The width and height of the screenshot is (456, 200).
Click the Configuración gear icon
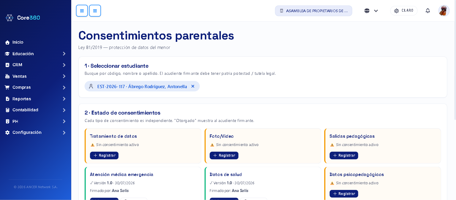click(7, 132)
